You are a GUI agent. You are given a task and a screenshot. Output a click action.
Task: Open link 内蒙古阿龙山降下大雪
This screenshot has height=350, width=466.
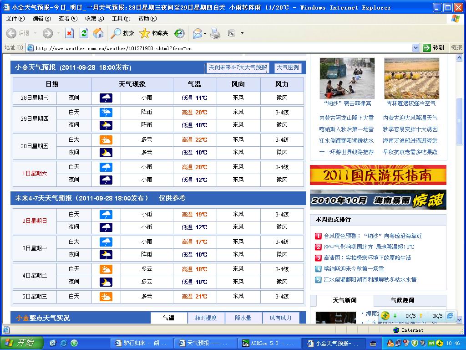tap(346, 118)
